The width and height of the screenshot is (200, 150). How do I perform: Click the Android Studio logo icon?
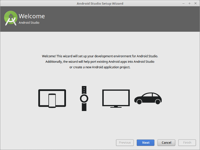point(11,18)
